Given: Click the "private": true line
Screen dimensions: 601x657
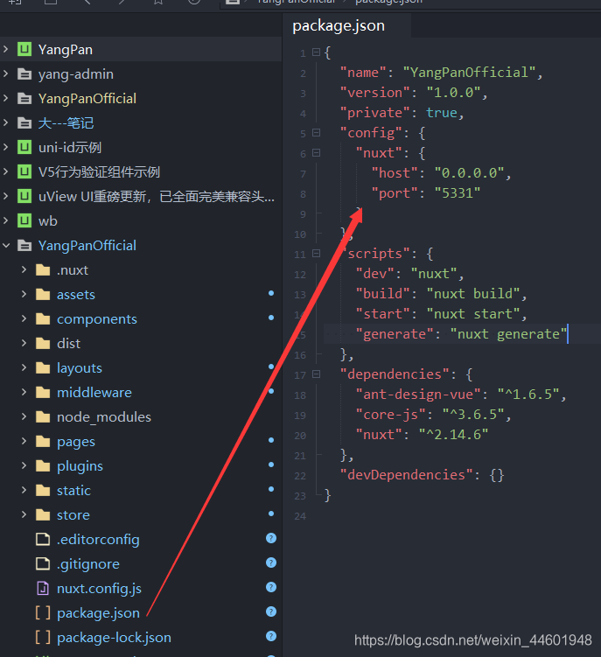Looking at the screenshot, I should tap(402, 113).
